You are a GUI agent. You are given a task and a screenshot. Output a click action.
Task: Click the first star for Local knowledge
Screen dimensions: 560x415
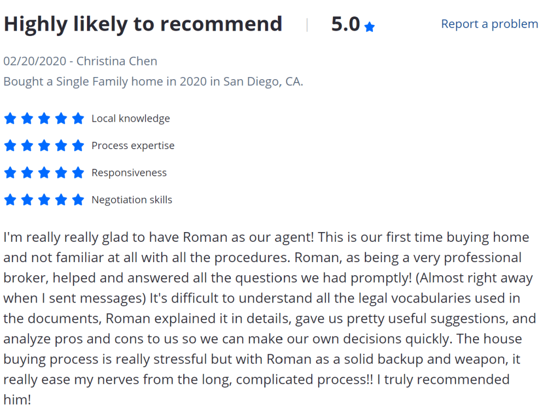point(10,118)
